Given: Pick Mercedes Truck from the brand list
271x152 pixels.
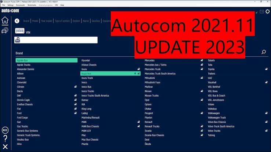Looking at the screenshot, I should pyautogui.click(x=153, y=69).
